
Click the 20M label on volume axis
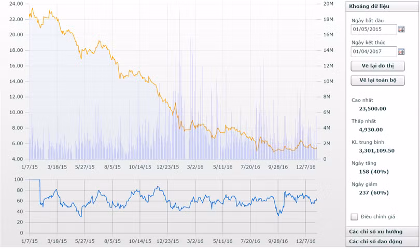click(x=328, y=4)
